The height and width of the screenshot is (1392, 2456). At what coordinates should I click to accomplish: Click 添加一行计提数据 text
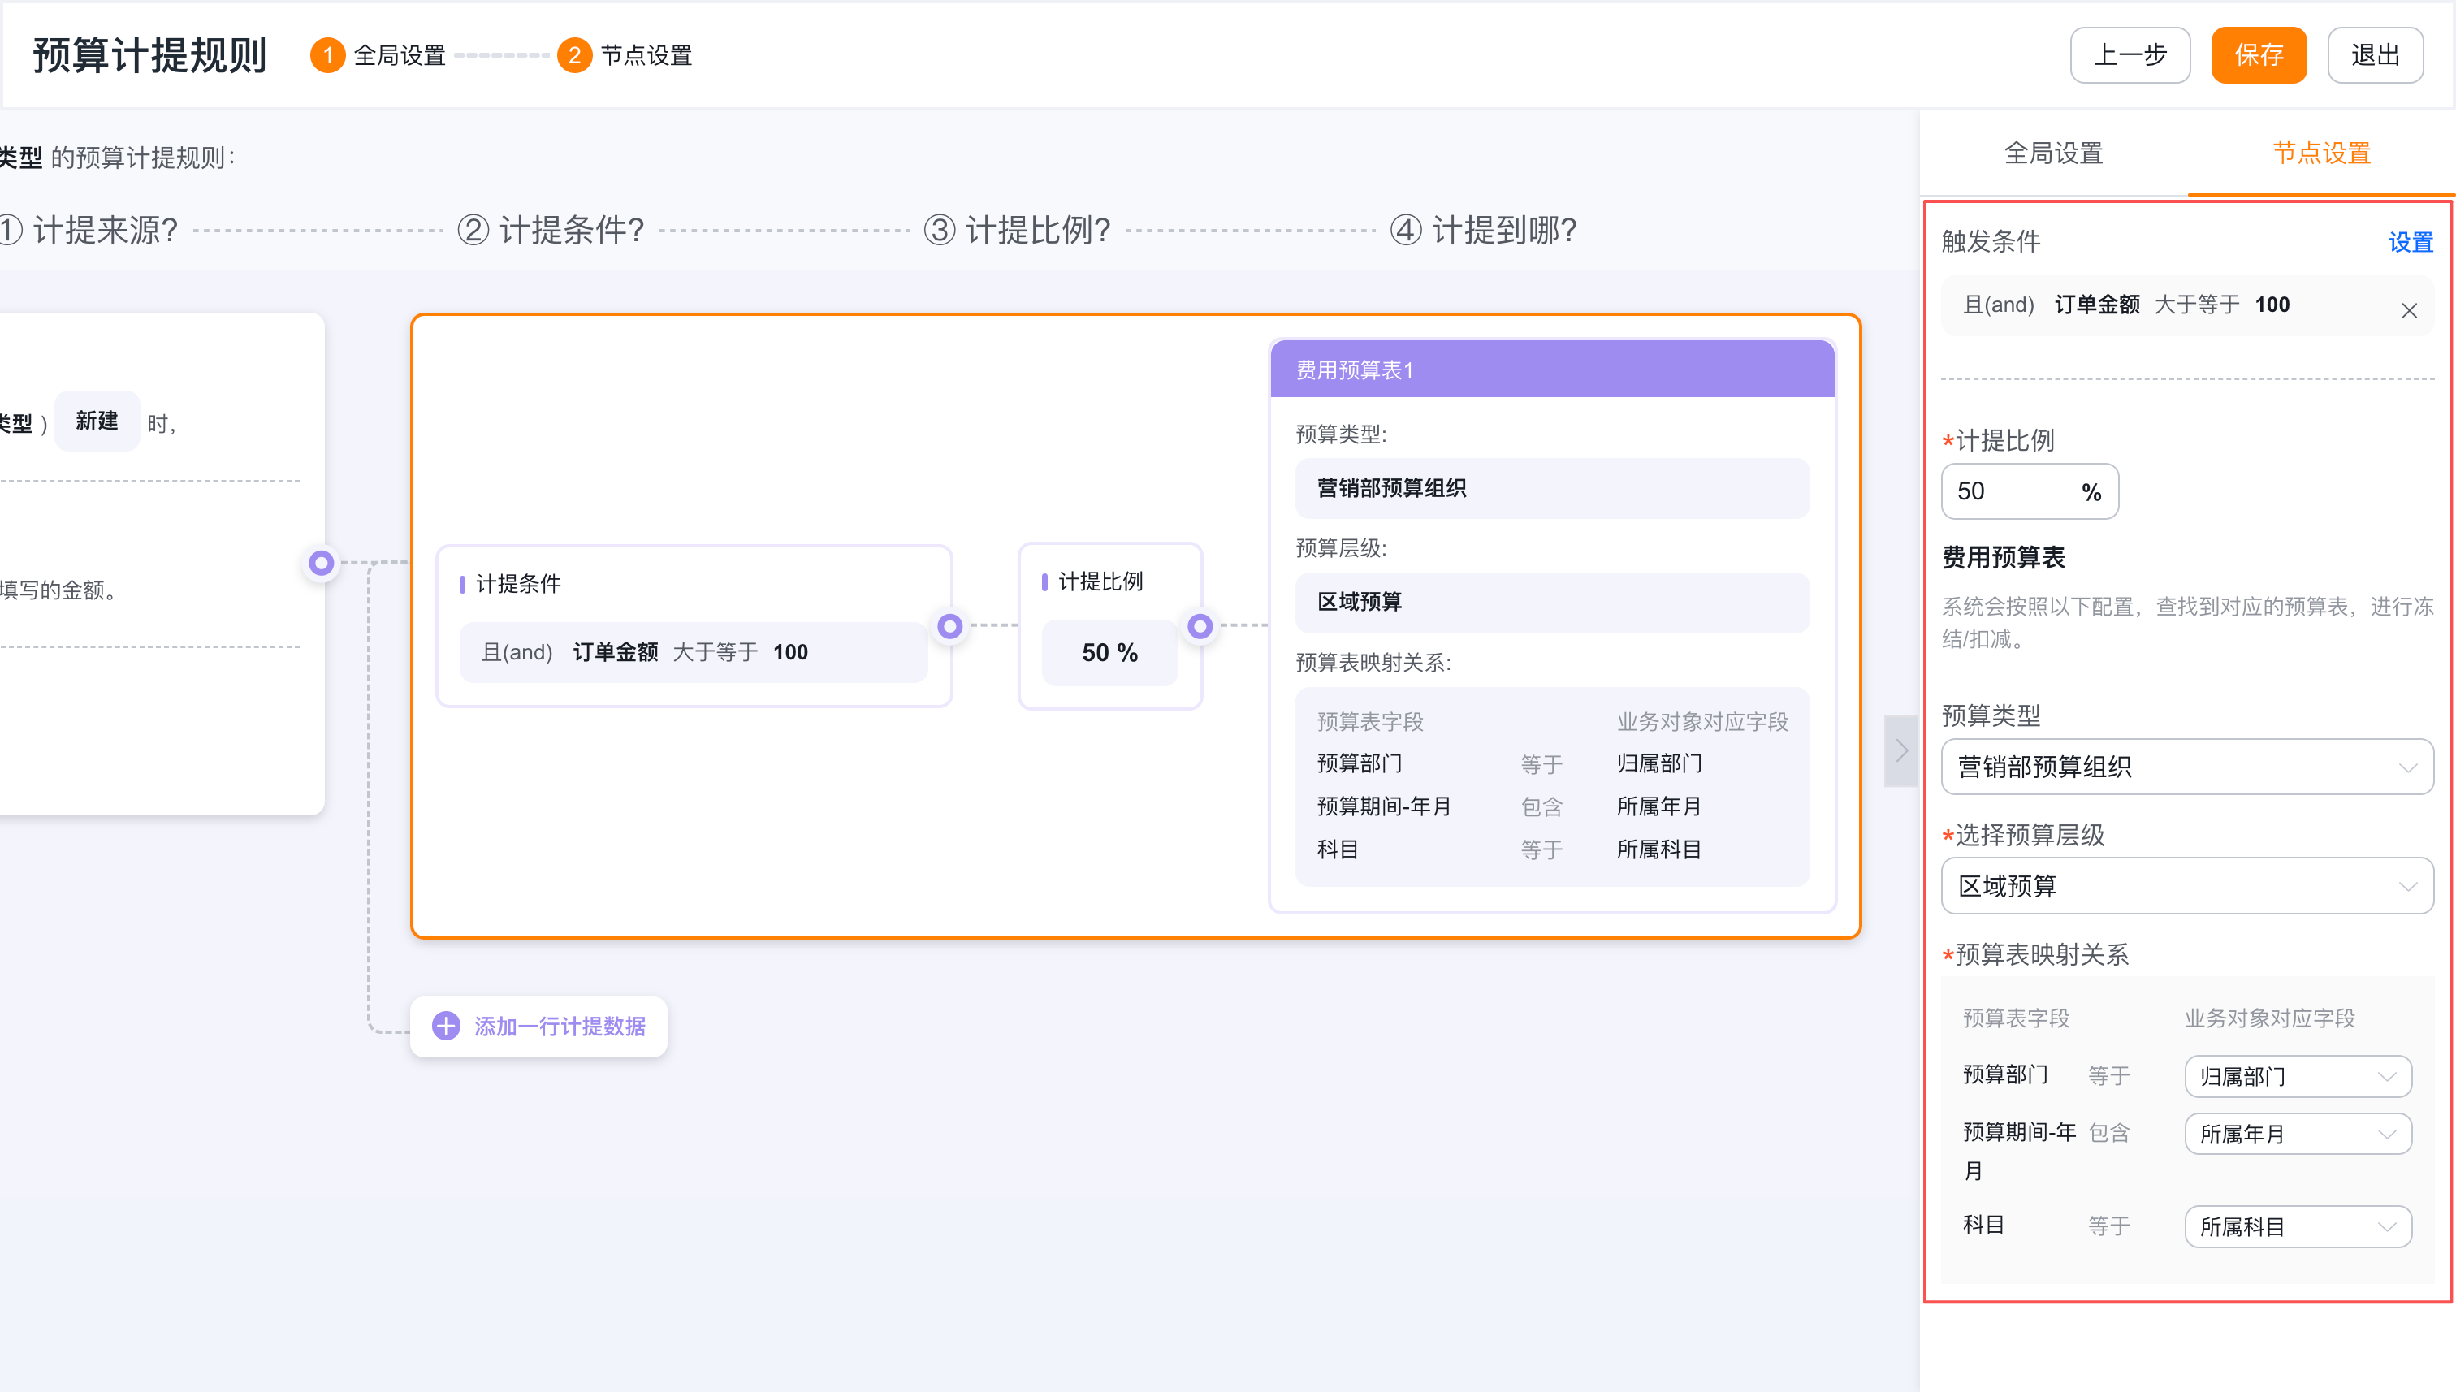[560, 1027]
